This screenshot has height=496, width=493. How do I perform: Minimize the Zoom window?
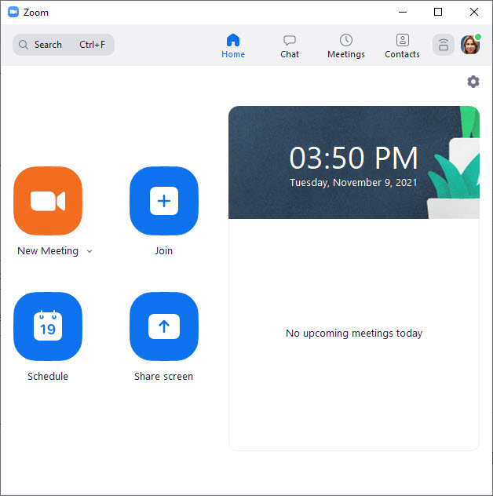pyautogui.click(x=403, y=12)
